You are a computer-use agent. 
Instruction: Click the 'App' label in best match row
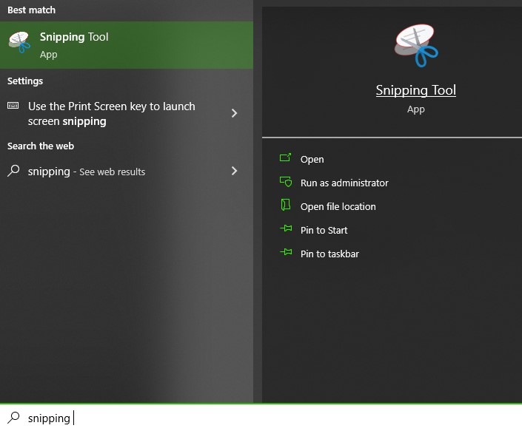49,55
